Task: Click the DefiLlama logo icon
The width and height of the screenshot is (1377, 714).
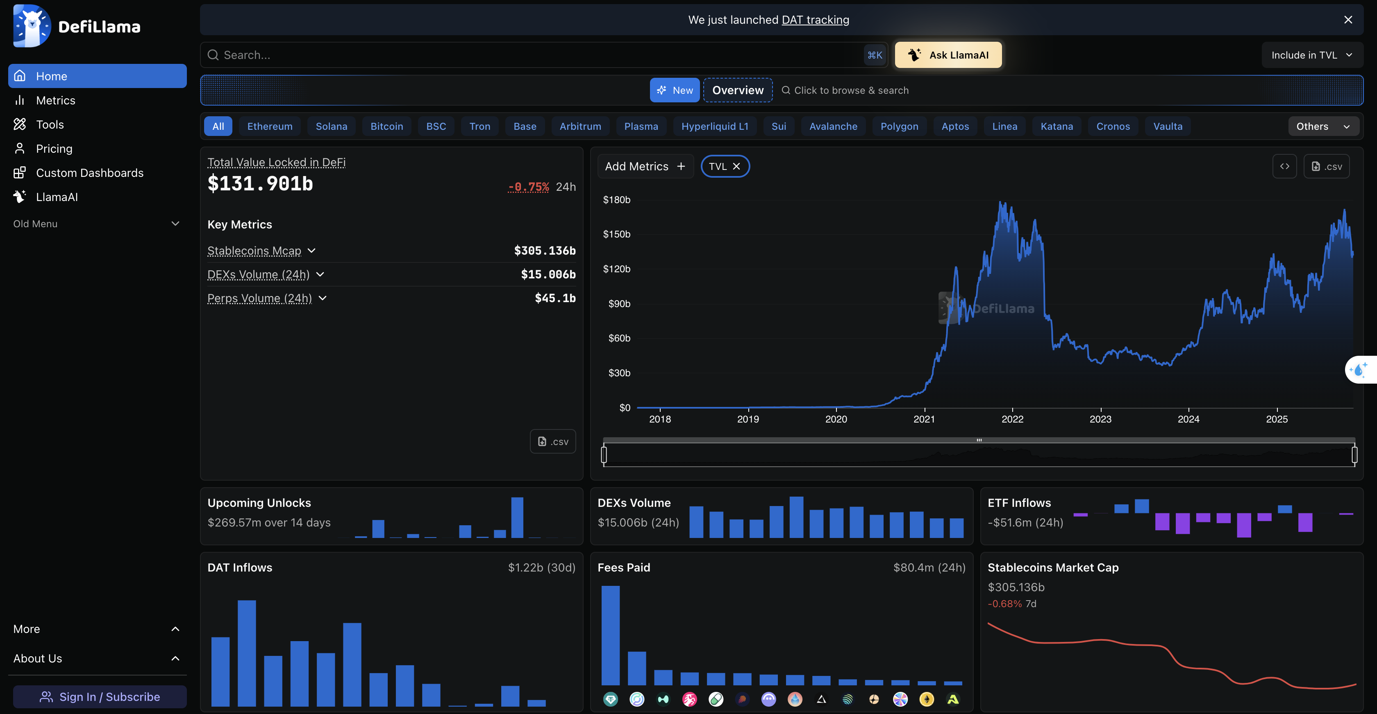Action: [32, 26]
